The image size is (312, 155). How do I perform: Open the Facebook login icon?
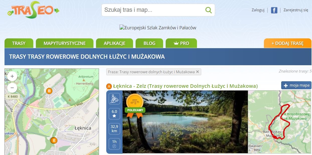tap(274, 10)
